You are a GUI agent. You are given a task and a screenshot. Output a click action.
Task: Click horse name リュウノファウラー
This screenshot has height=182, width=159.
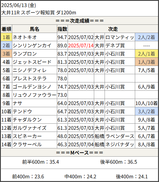pyautogui.click(x=35, y=95)
